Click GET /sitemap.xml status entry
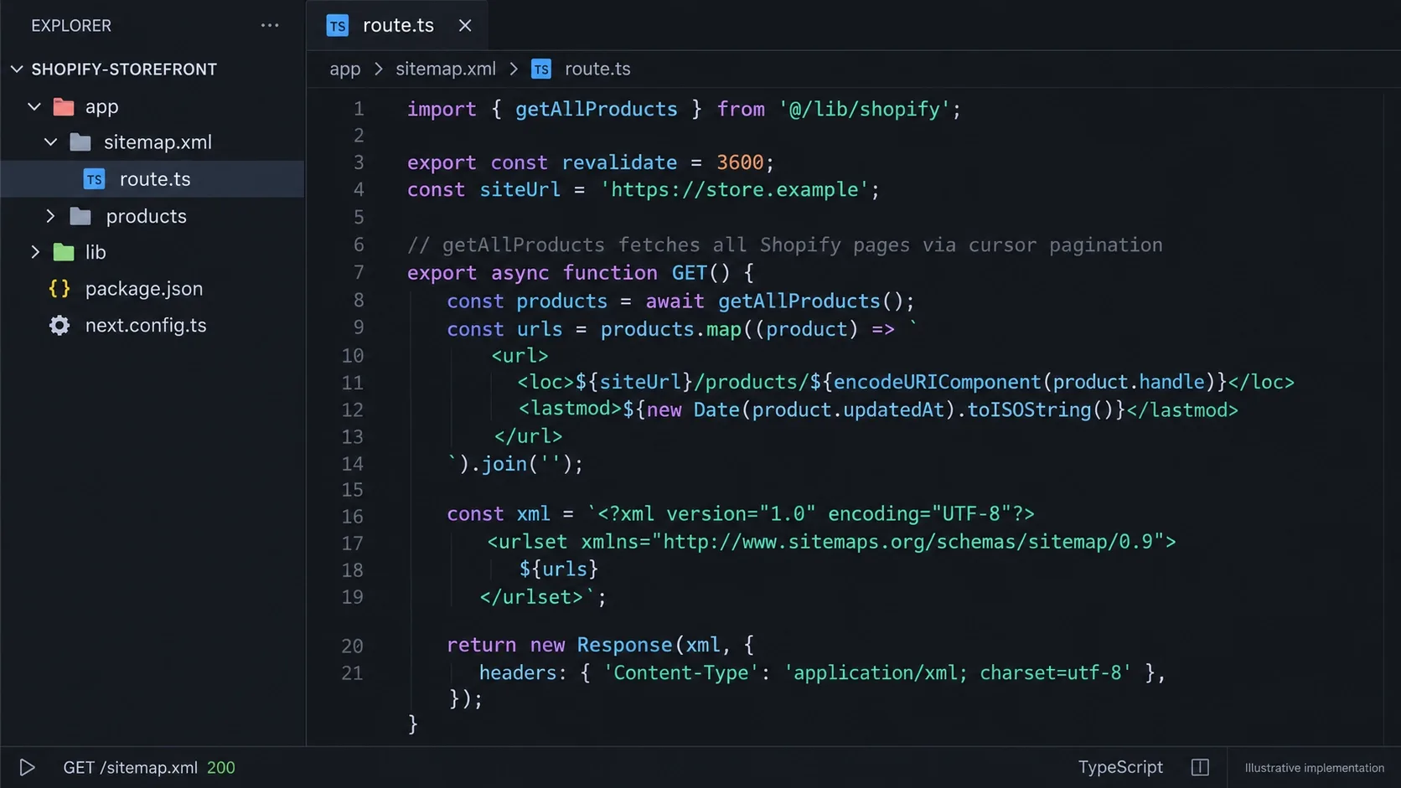1401x788 pixels. pyautogui.click(x=148, y=767)
